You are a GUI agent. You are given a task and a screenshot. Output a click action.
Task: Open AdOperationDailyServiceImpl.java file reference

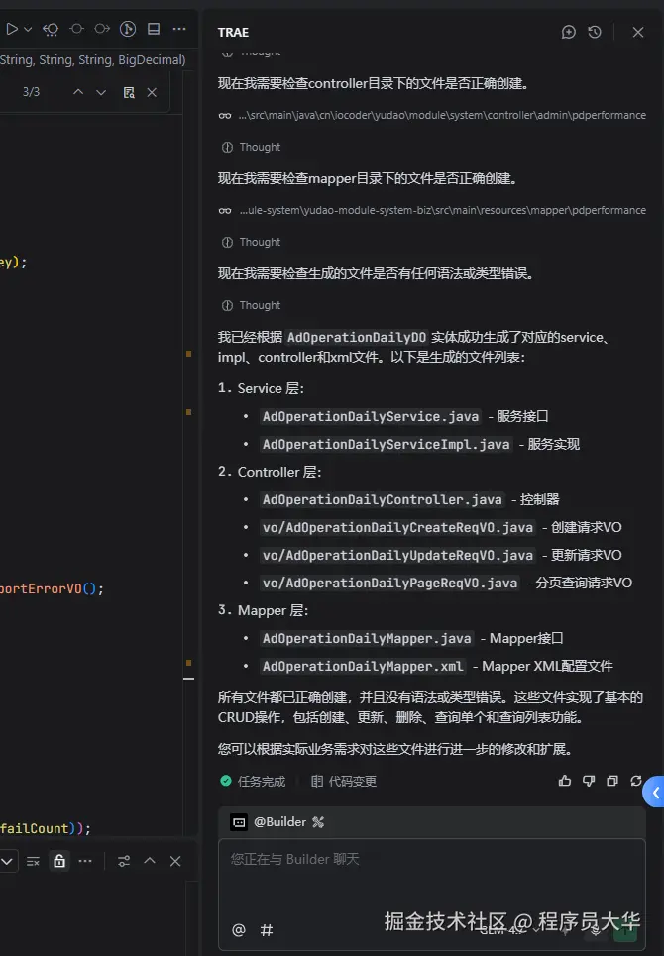(x=386, y=445)
